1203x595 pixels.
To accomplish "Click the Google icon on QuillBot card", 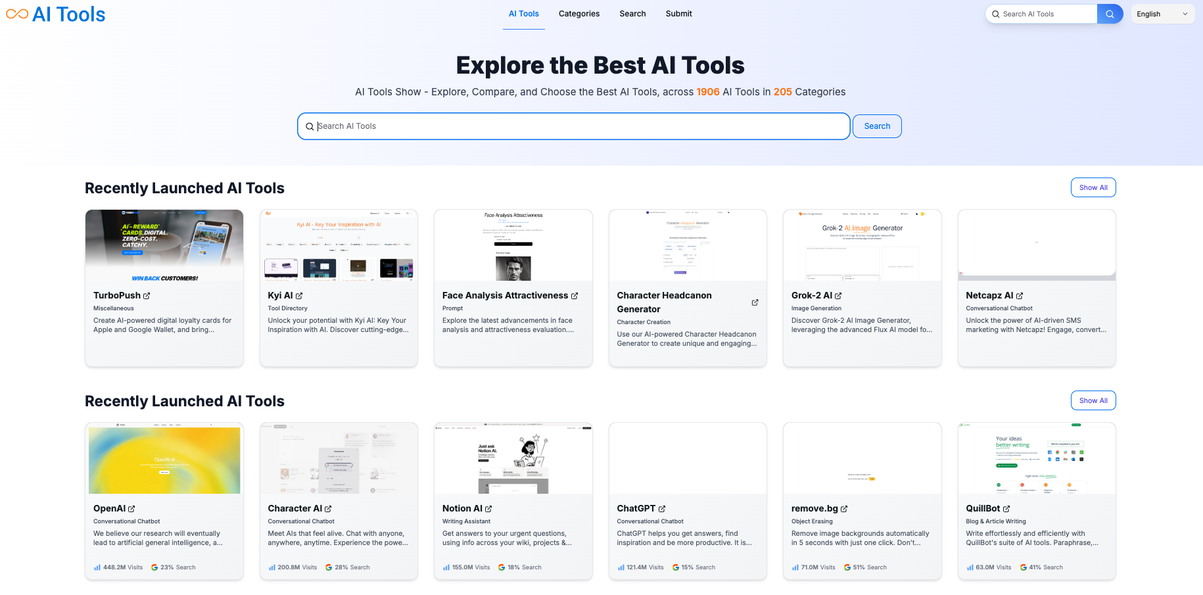I will [x=1024, y=567].
